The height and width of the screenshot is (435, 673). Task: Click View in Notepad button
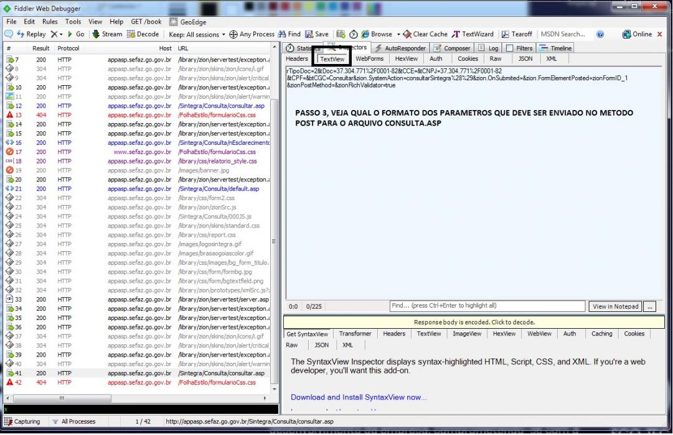coord(615,306)
